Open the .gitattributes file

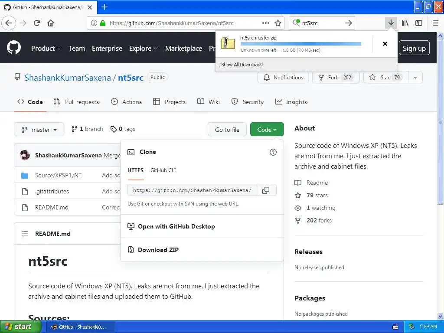click(x=52, y=191)
